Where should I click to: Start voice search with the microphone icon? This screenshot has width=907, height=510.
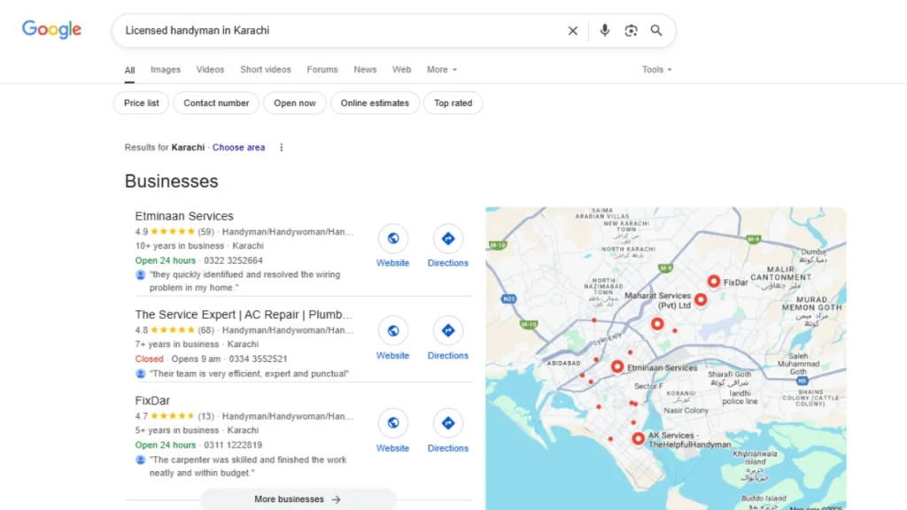pos(604,31)
